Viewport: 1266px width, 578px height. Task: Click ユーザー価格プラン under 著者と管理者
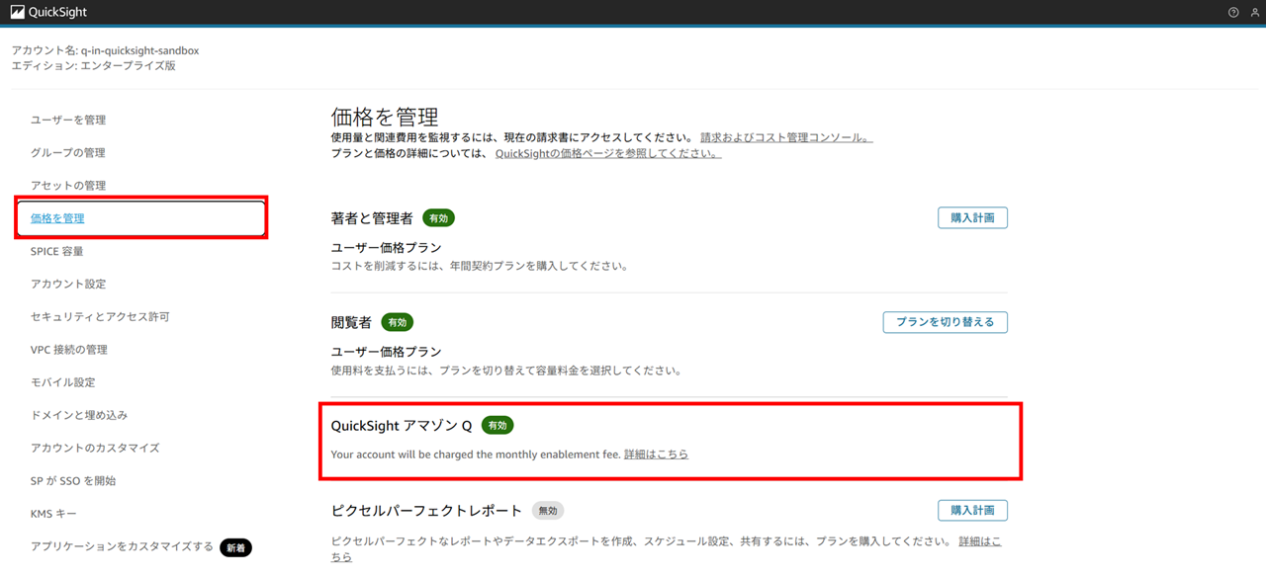(x=386, y=247)
